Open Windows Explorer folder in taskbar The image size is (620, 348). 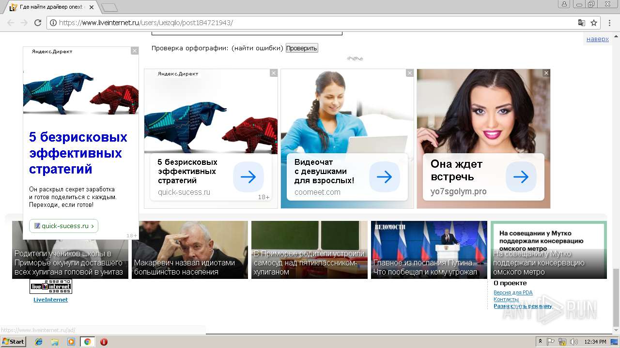point(55,342)
